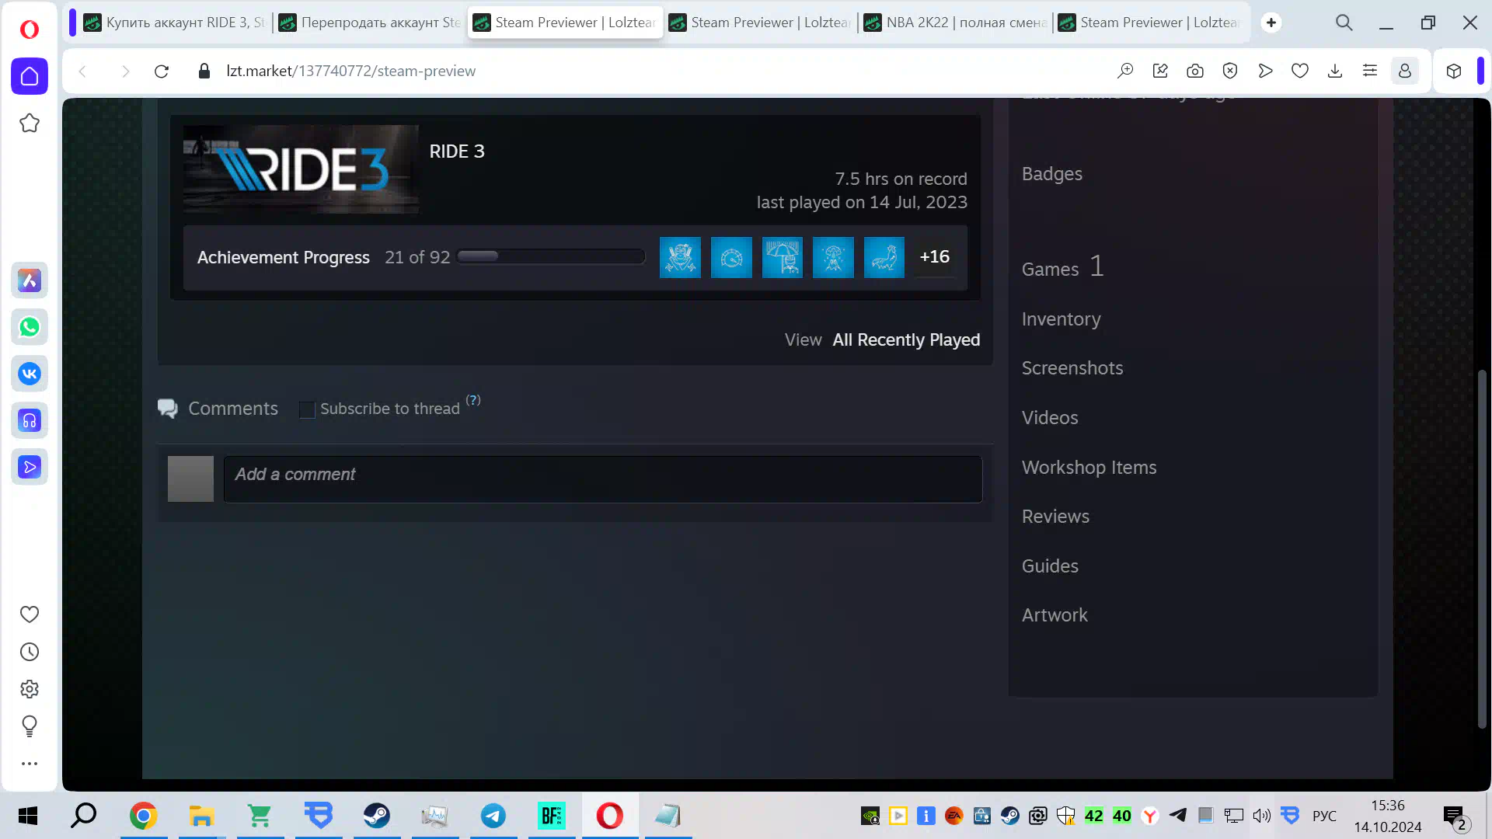Open the Opera start page home icon
This screenshot has height=839, width=1492.
(30, 76)
